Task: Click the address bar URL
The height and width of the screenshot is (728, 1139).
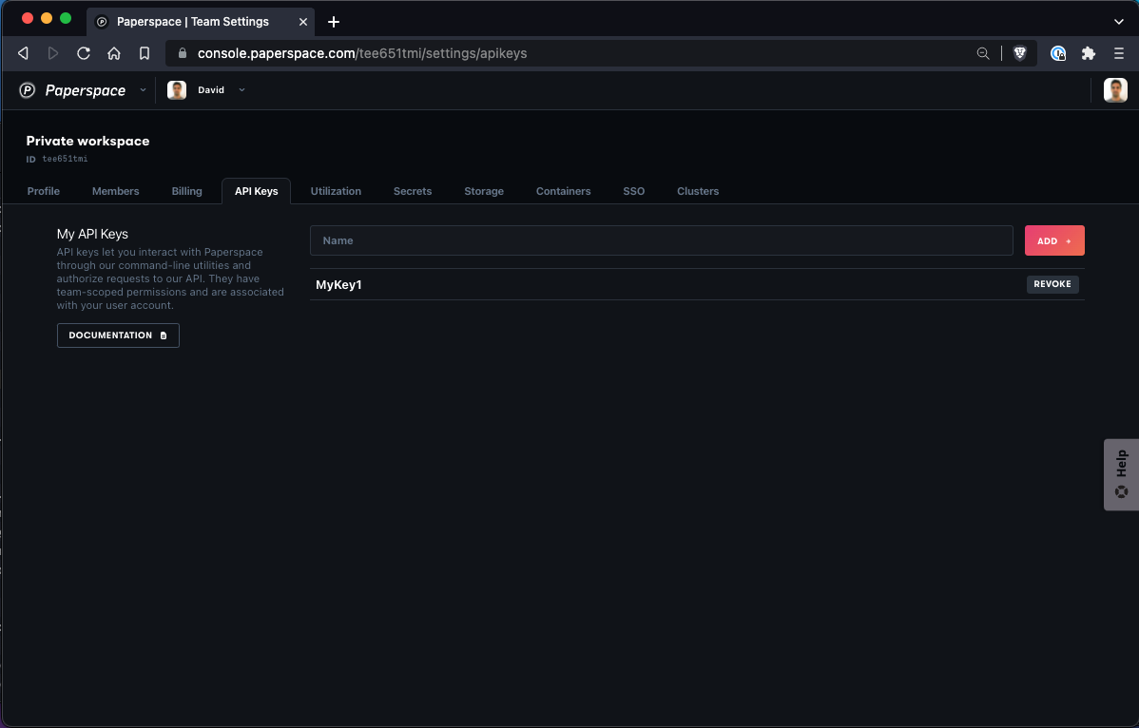Action: (x=361, y=53)
